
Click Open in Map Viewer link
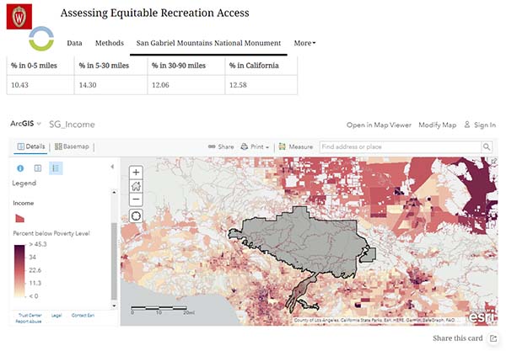(379, 125)
